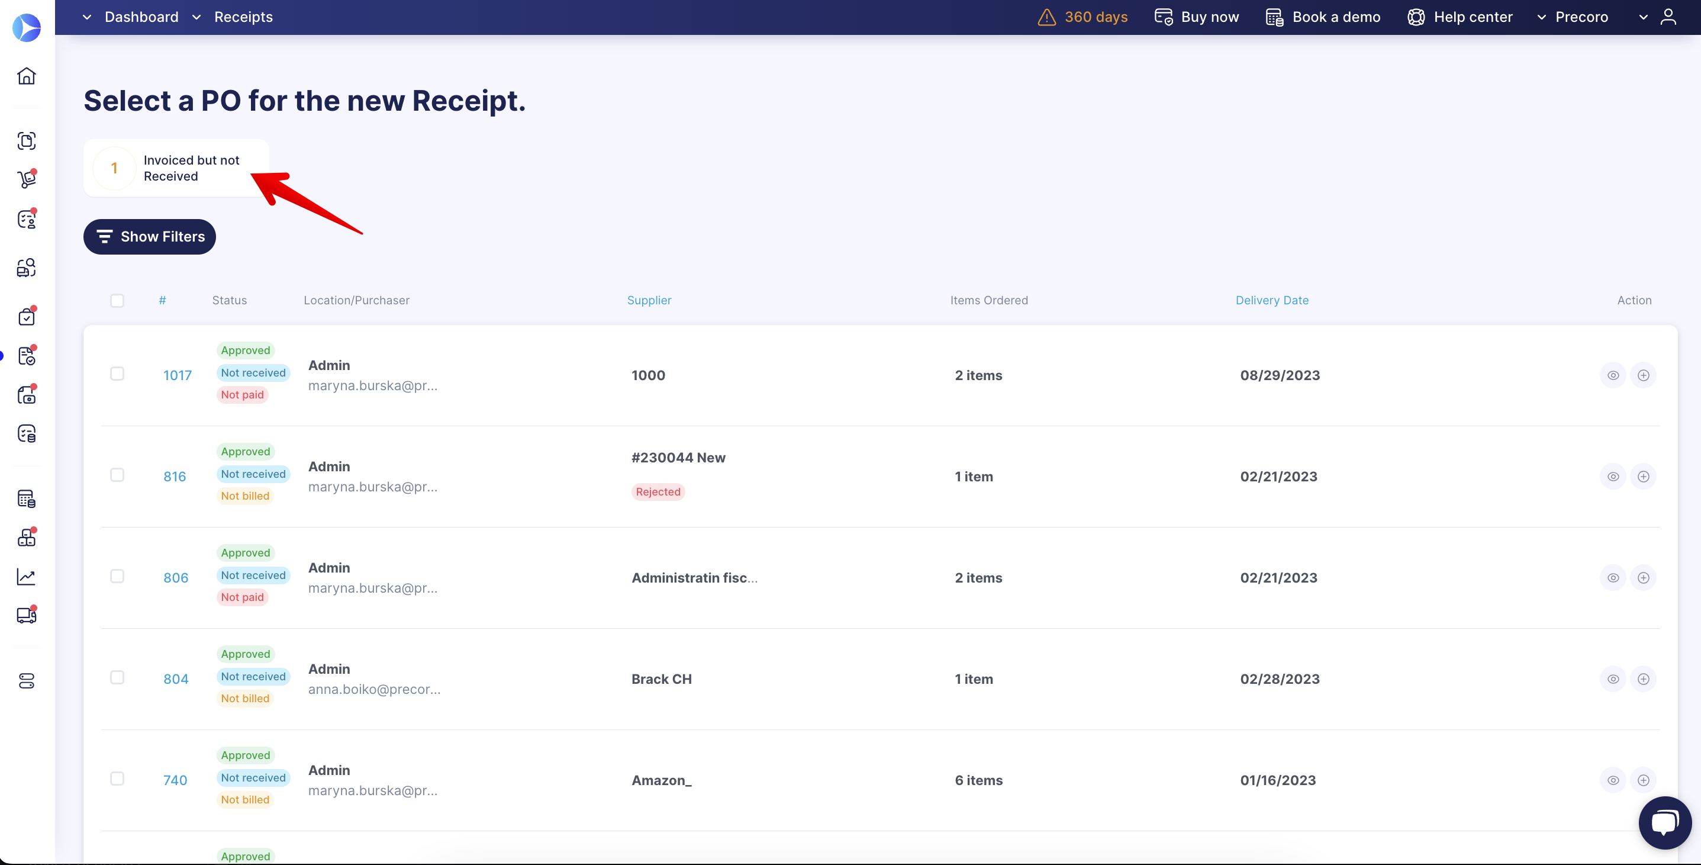1701x865 pixels.
Task: View PO 816 with eye icon
Action: pos(1613,476)
